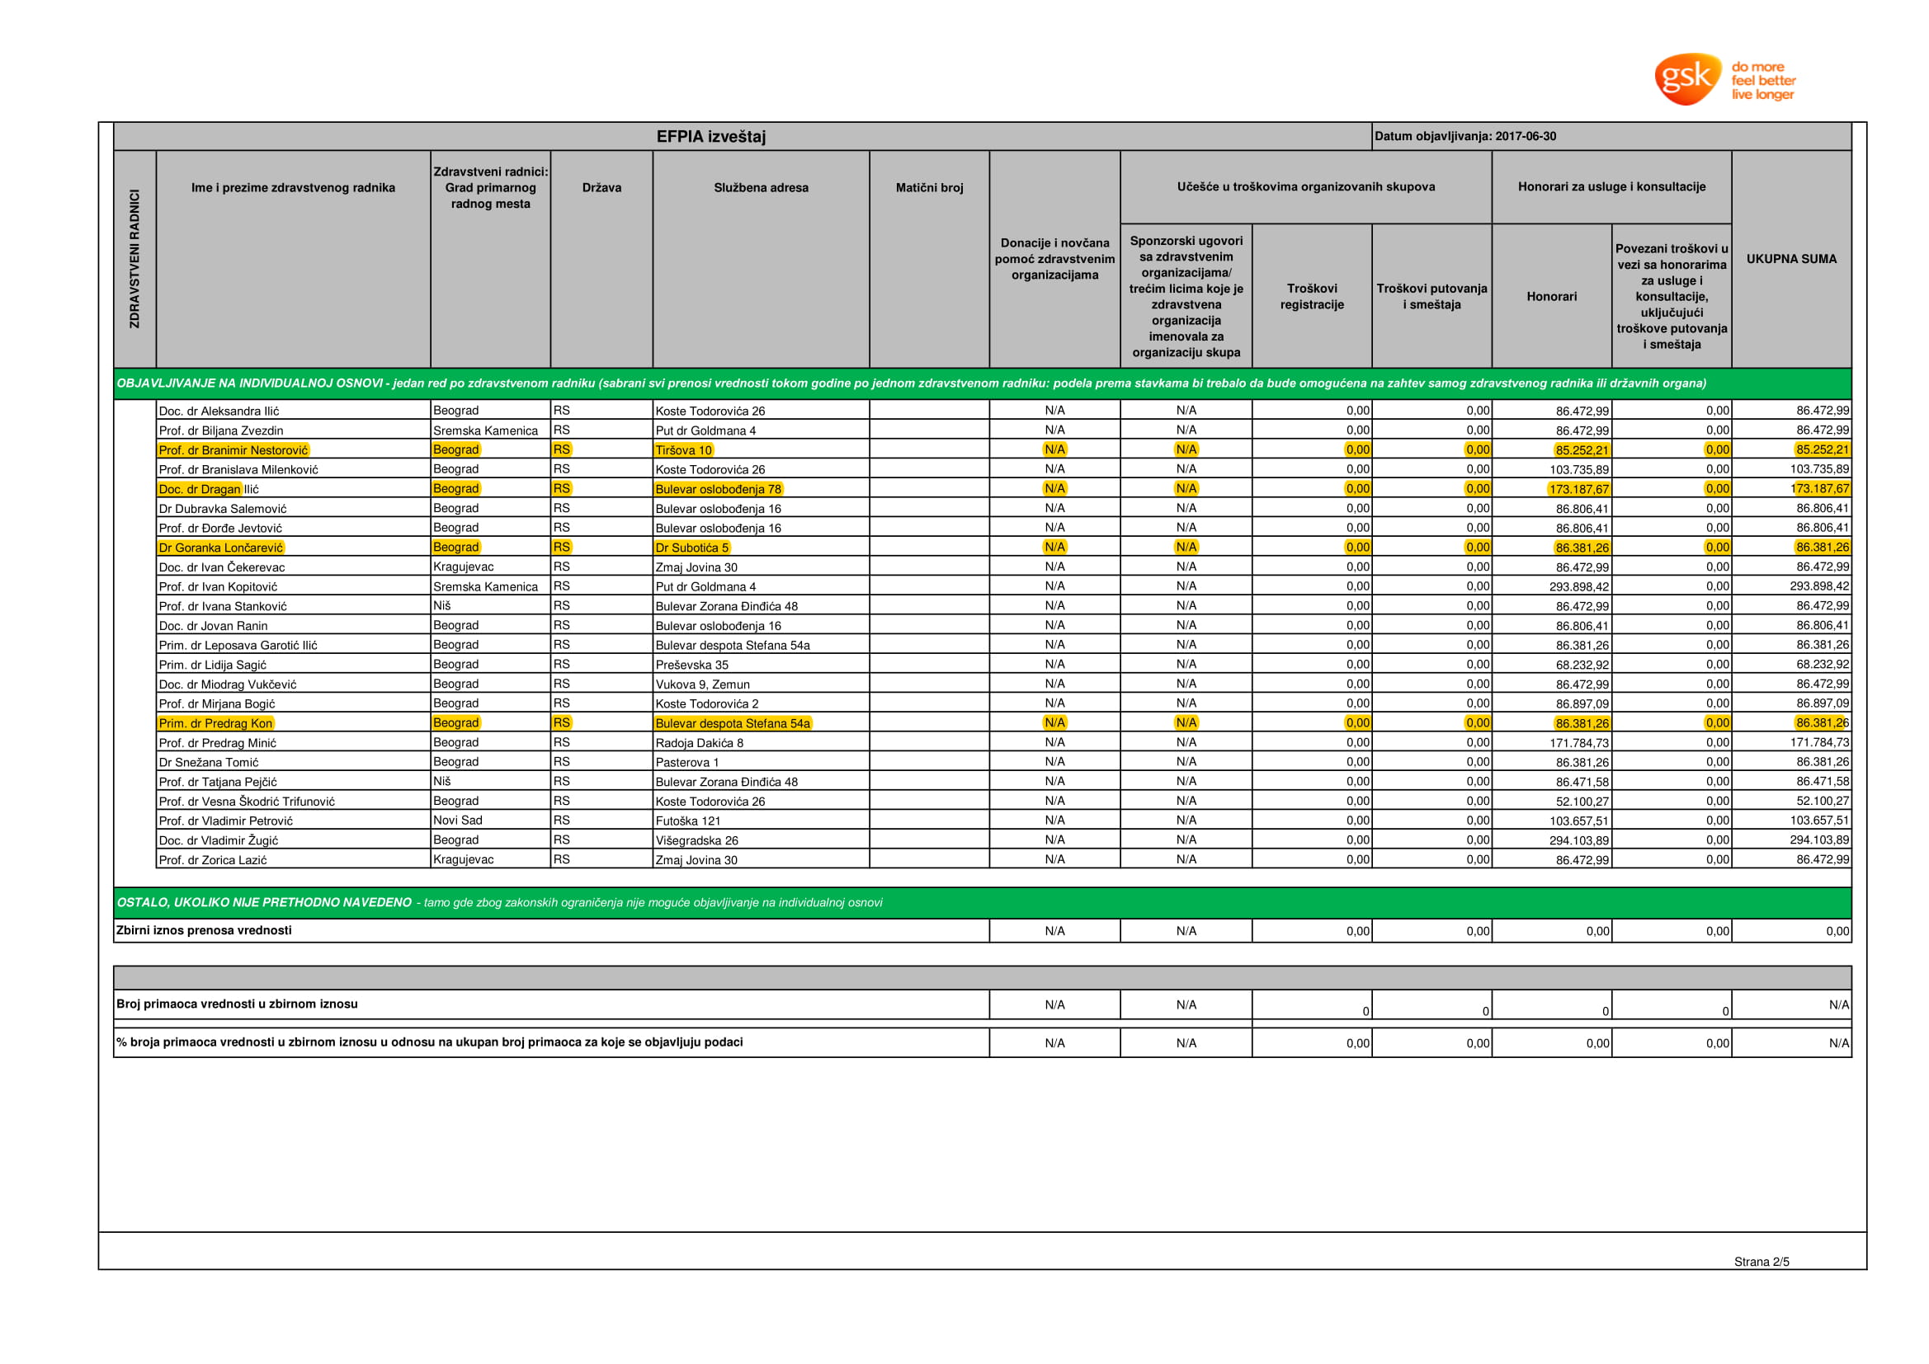Click the EFPIA izveštaj title header

[710, 137]
